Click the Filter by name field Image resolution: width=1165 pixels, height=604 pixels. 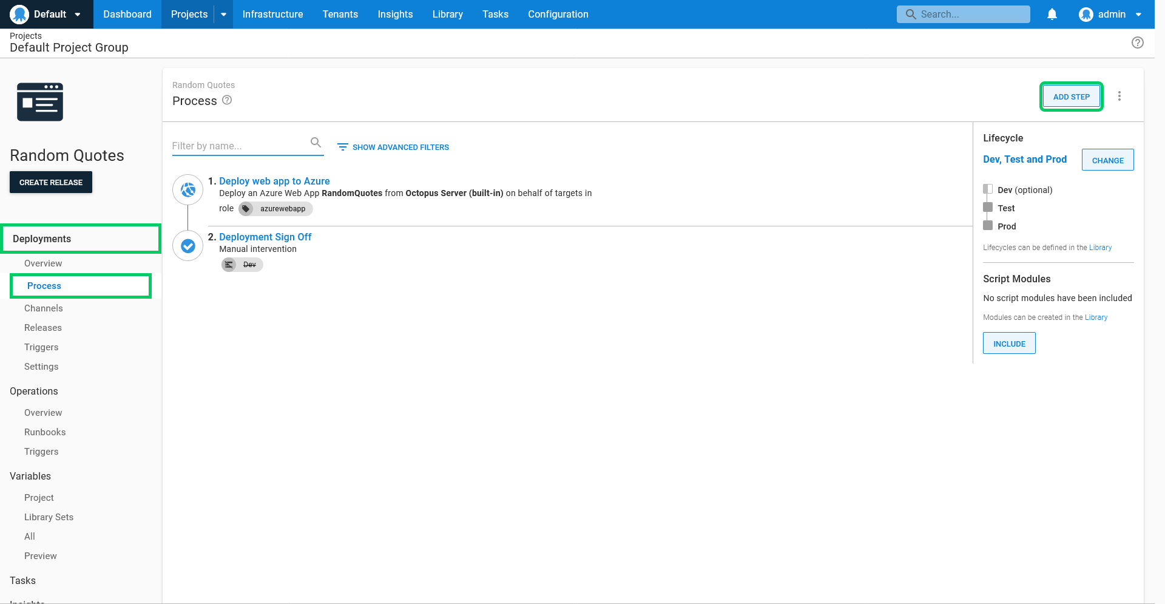pyautogui.click(x=240, y=146)
